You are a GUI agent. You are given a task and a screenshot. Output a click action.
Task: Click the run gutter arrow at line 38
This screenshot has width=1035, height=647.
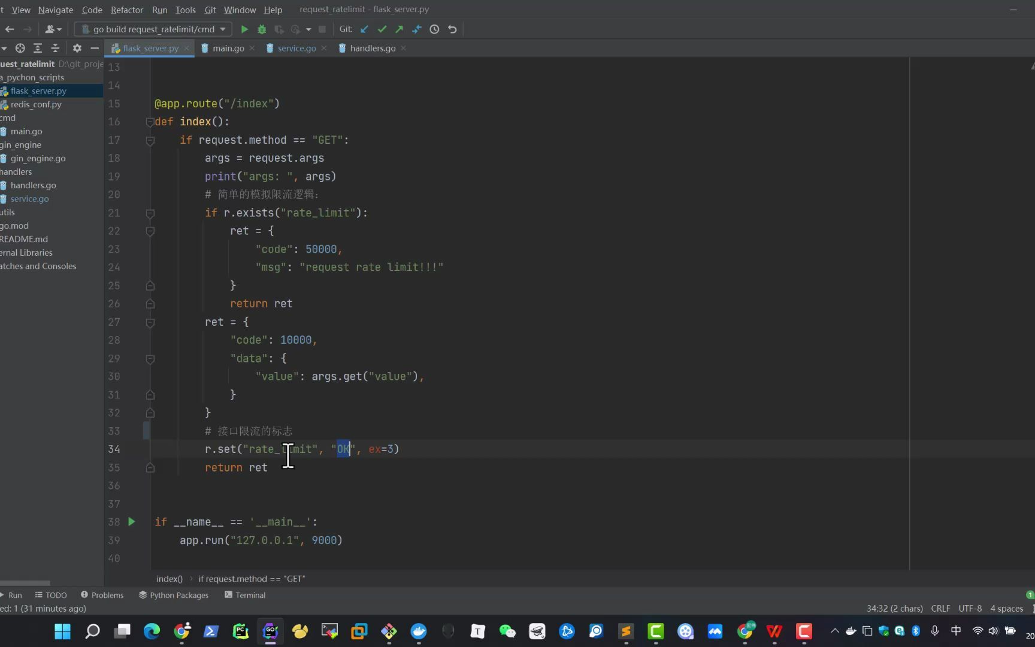pos(132,522)
